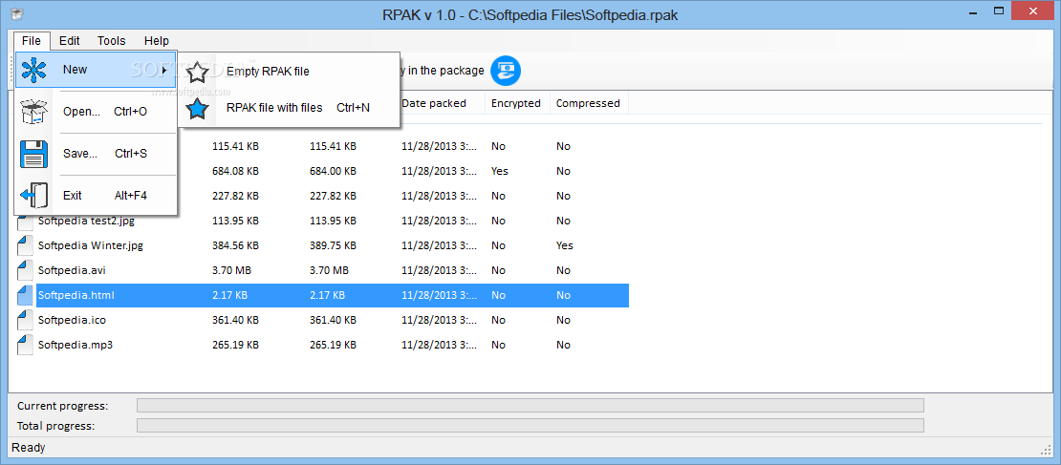This screenshot has height=465, width=1061.
Task: Click the open-box icon beside Open
Action: click(33, 112)
